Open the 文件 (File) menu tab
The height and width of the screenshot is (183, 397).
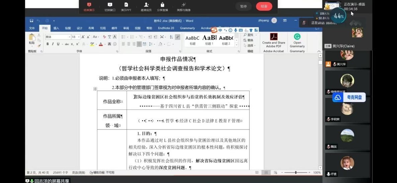pyautogui.click(x=32, y=28)
